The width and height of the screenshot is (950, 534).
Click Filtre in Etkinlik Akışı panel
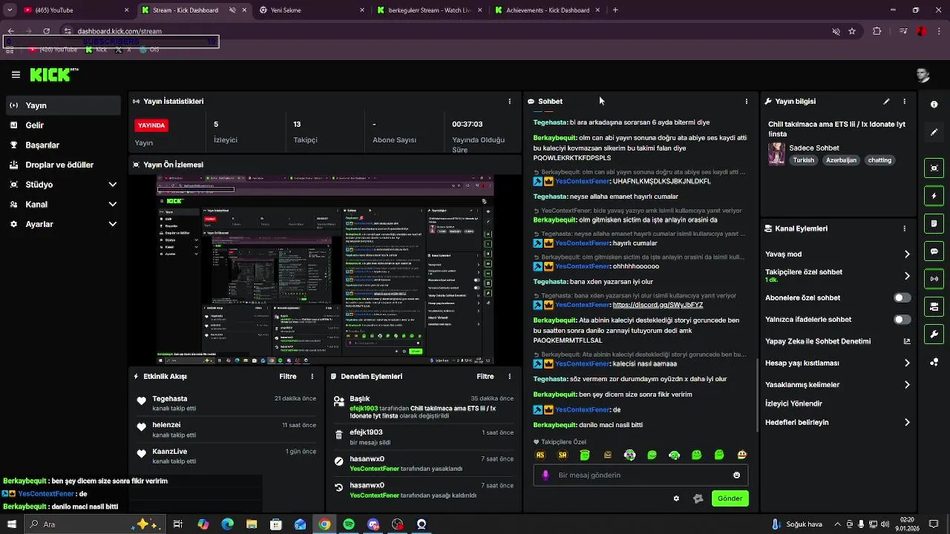tap(288, 377)
